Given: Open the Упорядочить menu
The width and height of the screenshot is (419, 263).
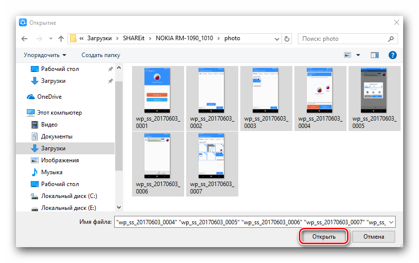Looking at the screenshot, I should click(45, 55).
